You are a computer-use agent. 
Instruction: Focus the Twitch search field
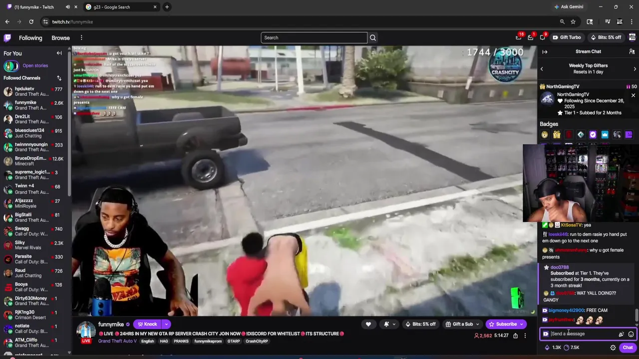point(314,38)
